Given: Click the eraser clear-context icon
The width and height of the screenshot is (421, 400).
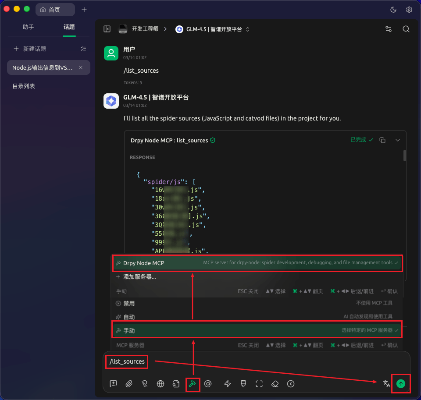Looking at the screenshot, I should (x=275, y=384).
